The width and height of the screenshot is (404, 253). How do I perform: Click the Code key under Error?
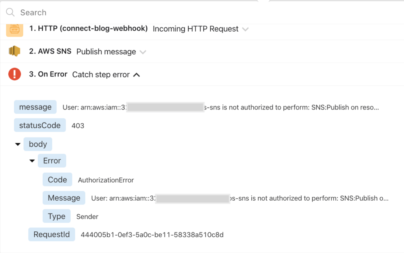57,180
